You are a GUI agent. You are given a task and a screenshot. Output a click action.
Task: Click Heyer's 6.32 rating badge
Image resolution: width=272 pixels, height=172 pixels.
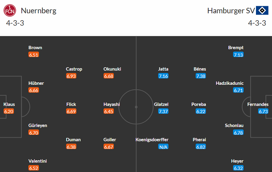click(238, 168)
